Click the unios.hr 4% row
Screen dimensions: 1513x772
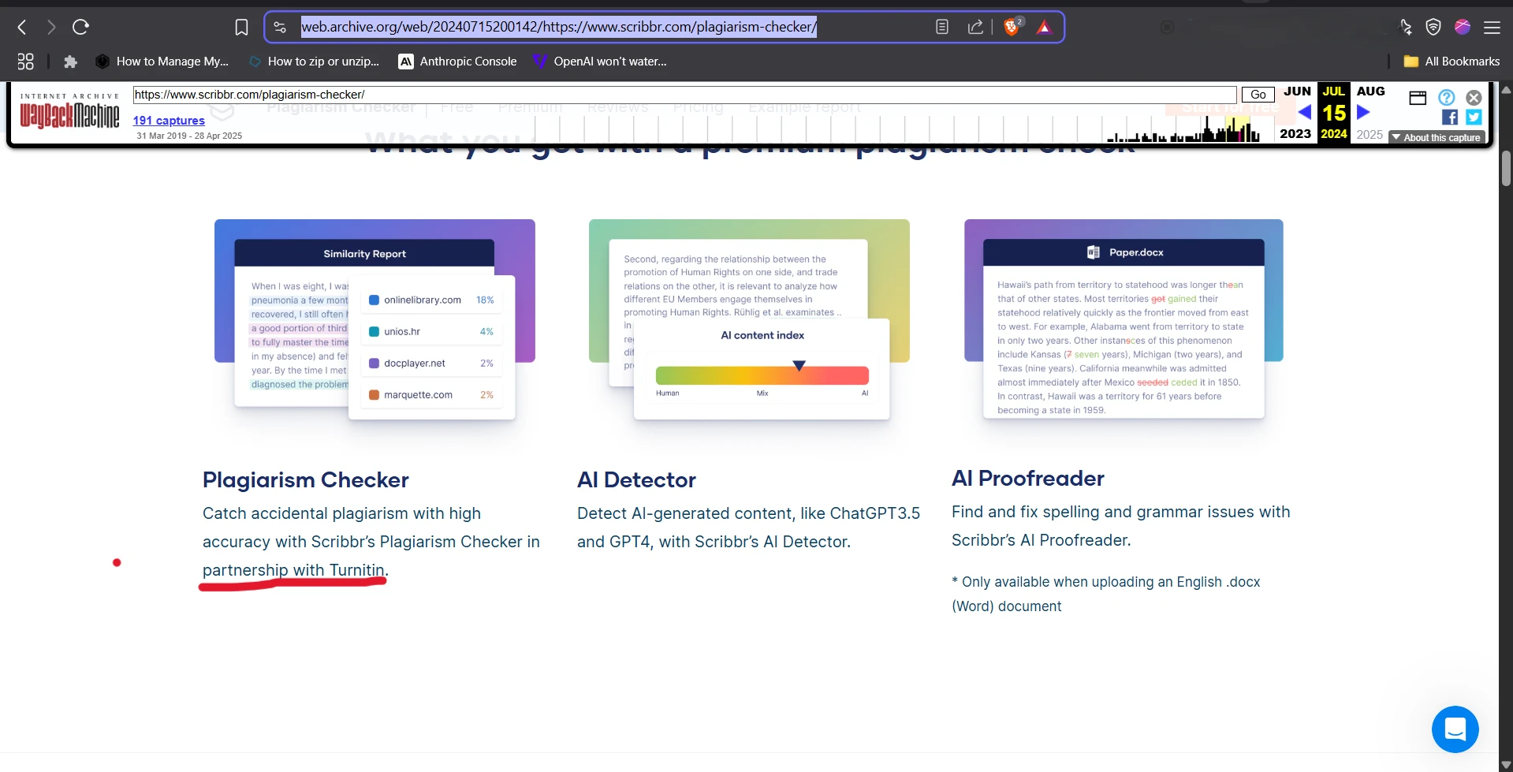[432, 332]
